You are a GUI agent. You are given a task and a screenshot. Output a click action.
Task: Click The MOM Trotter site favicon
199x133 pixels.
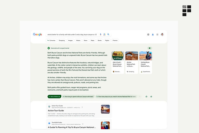(x=49, y=123)
